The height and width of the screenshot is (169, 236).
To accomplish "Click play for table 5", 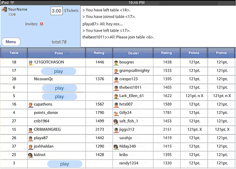I will coord(59,96).
